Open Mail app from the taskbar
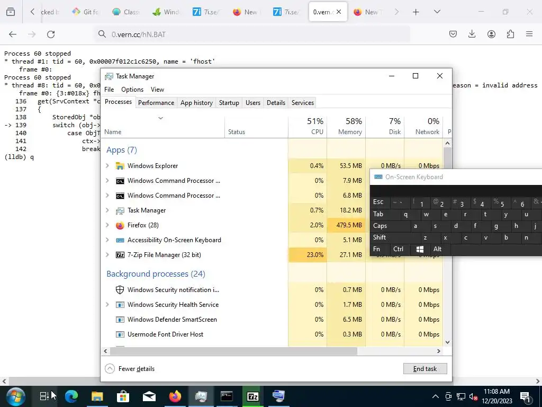This screenshot has height=407, width=542. click(x=149, y=396)
